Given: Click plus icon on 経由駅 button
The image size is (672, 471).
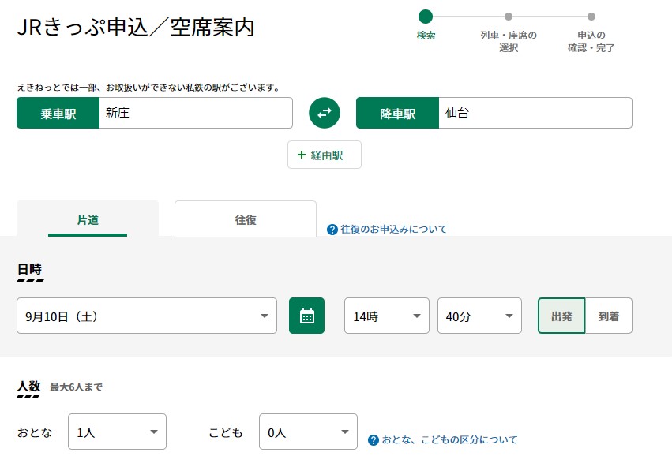Looking at the screenshot, I should pyautogui.click(x=302, y=155).
